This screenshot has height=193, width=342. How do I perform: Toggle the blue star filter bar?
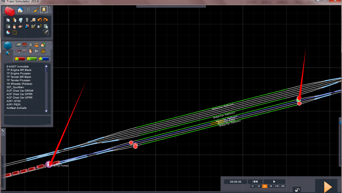coord(44,59)
